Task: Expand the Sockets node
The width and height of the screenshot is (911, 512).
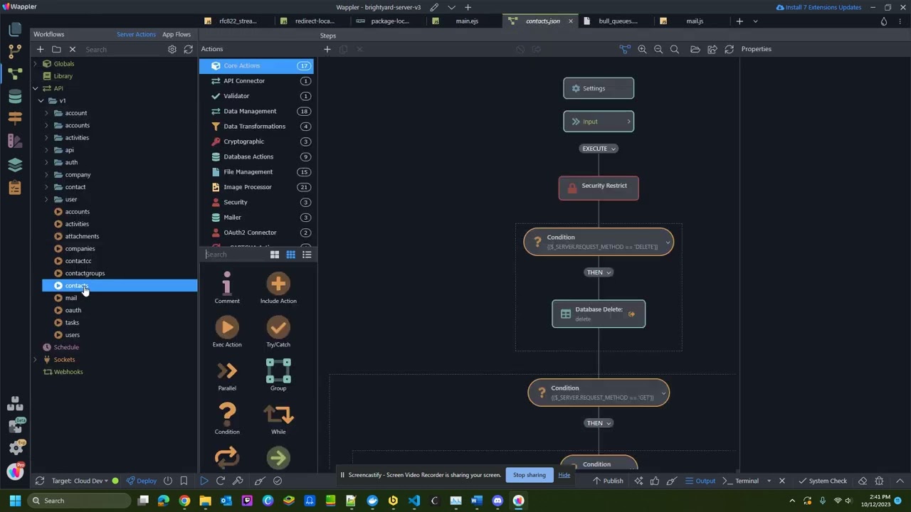Action: 35,360
